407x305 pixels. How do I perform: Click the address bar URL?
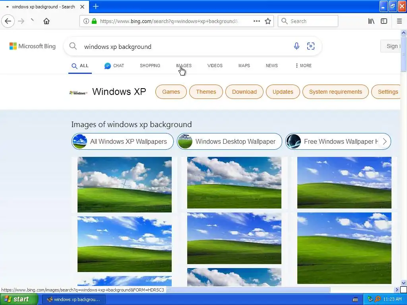[x=169, y=21]
